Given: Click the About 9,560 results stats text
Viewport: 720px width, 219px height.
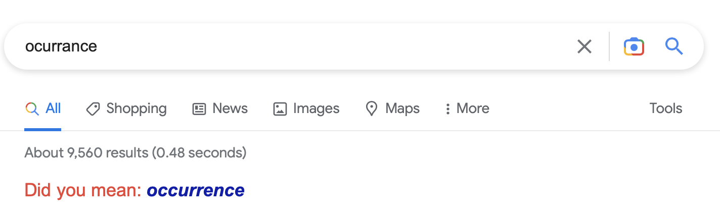Looking at the screenshot, I should pos(136,152).
